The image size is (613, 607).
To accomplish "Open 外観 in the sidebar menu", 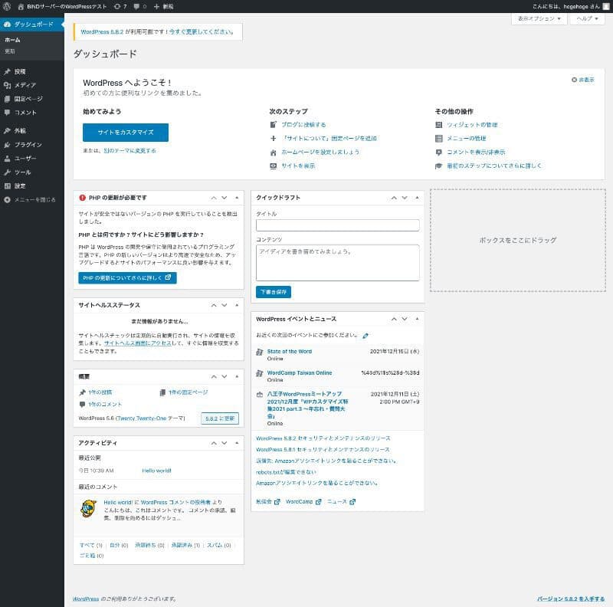I will [x=20, y=130].
